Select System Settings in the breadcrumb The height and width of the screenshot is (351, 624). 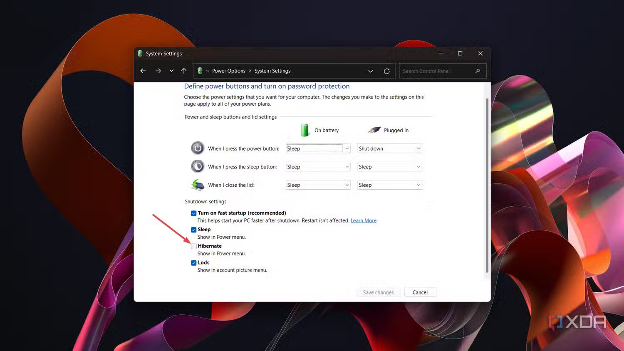(272, 71)
